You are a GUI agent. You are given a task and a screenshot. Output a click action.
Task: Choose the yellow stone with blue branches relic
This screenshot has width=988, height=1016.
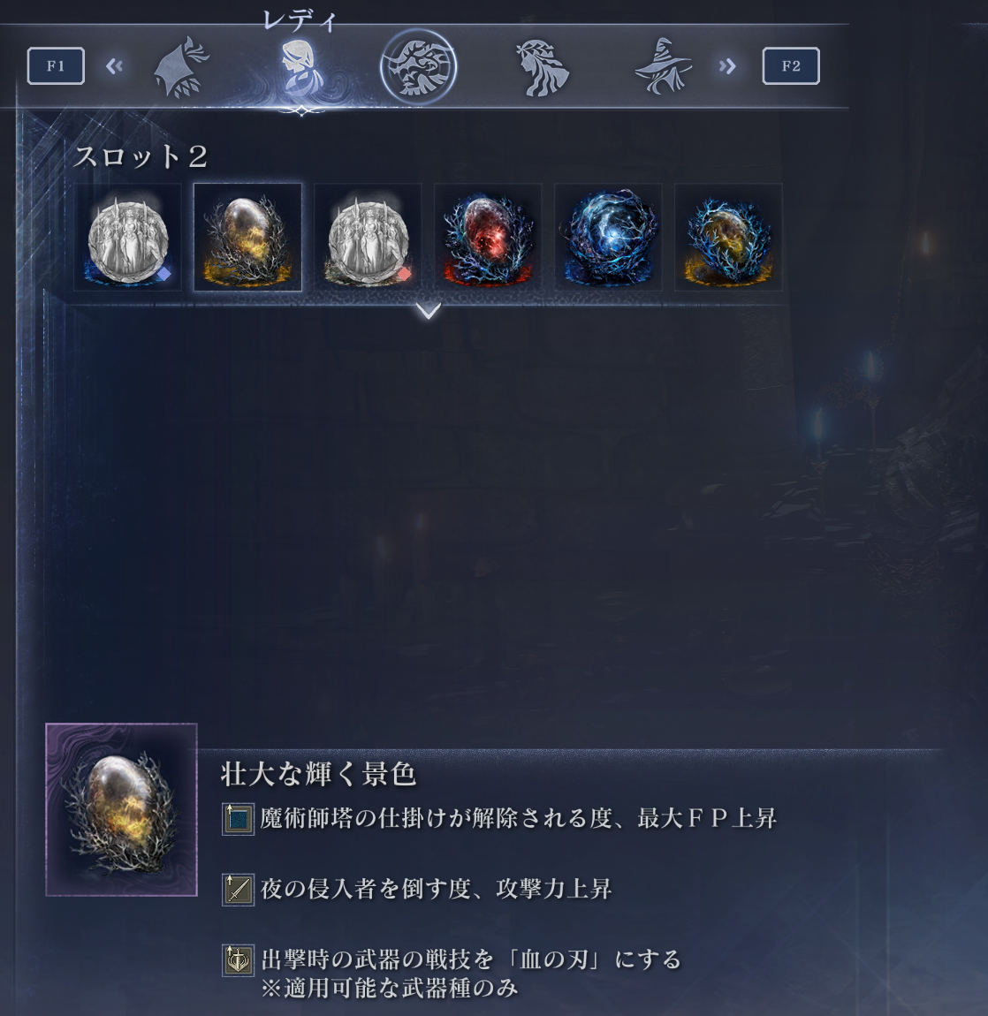tap(729, 238)
